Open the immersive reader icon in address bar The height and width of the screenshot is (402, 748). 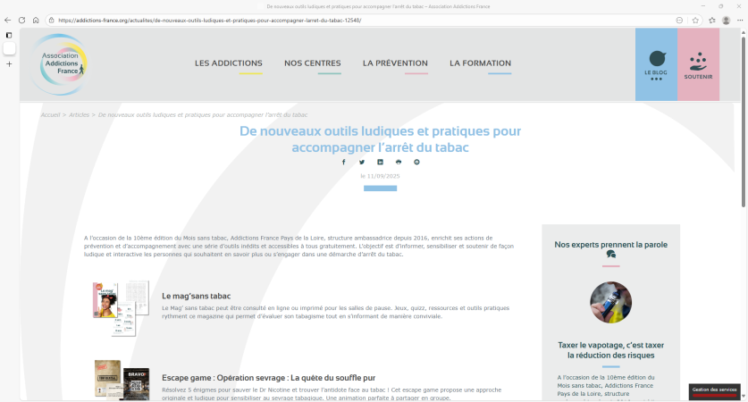coord(679,20)
